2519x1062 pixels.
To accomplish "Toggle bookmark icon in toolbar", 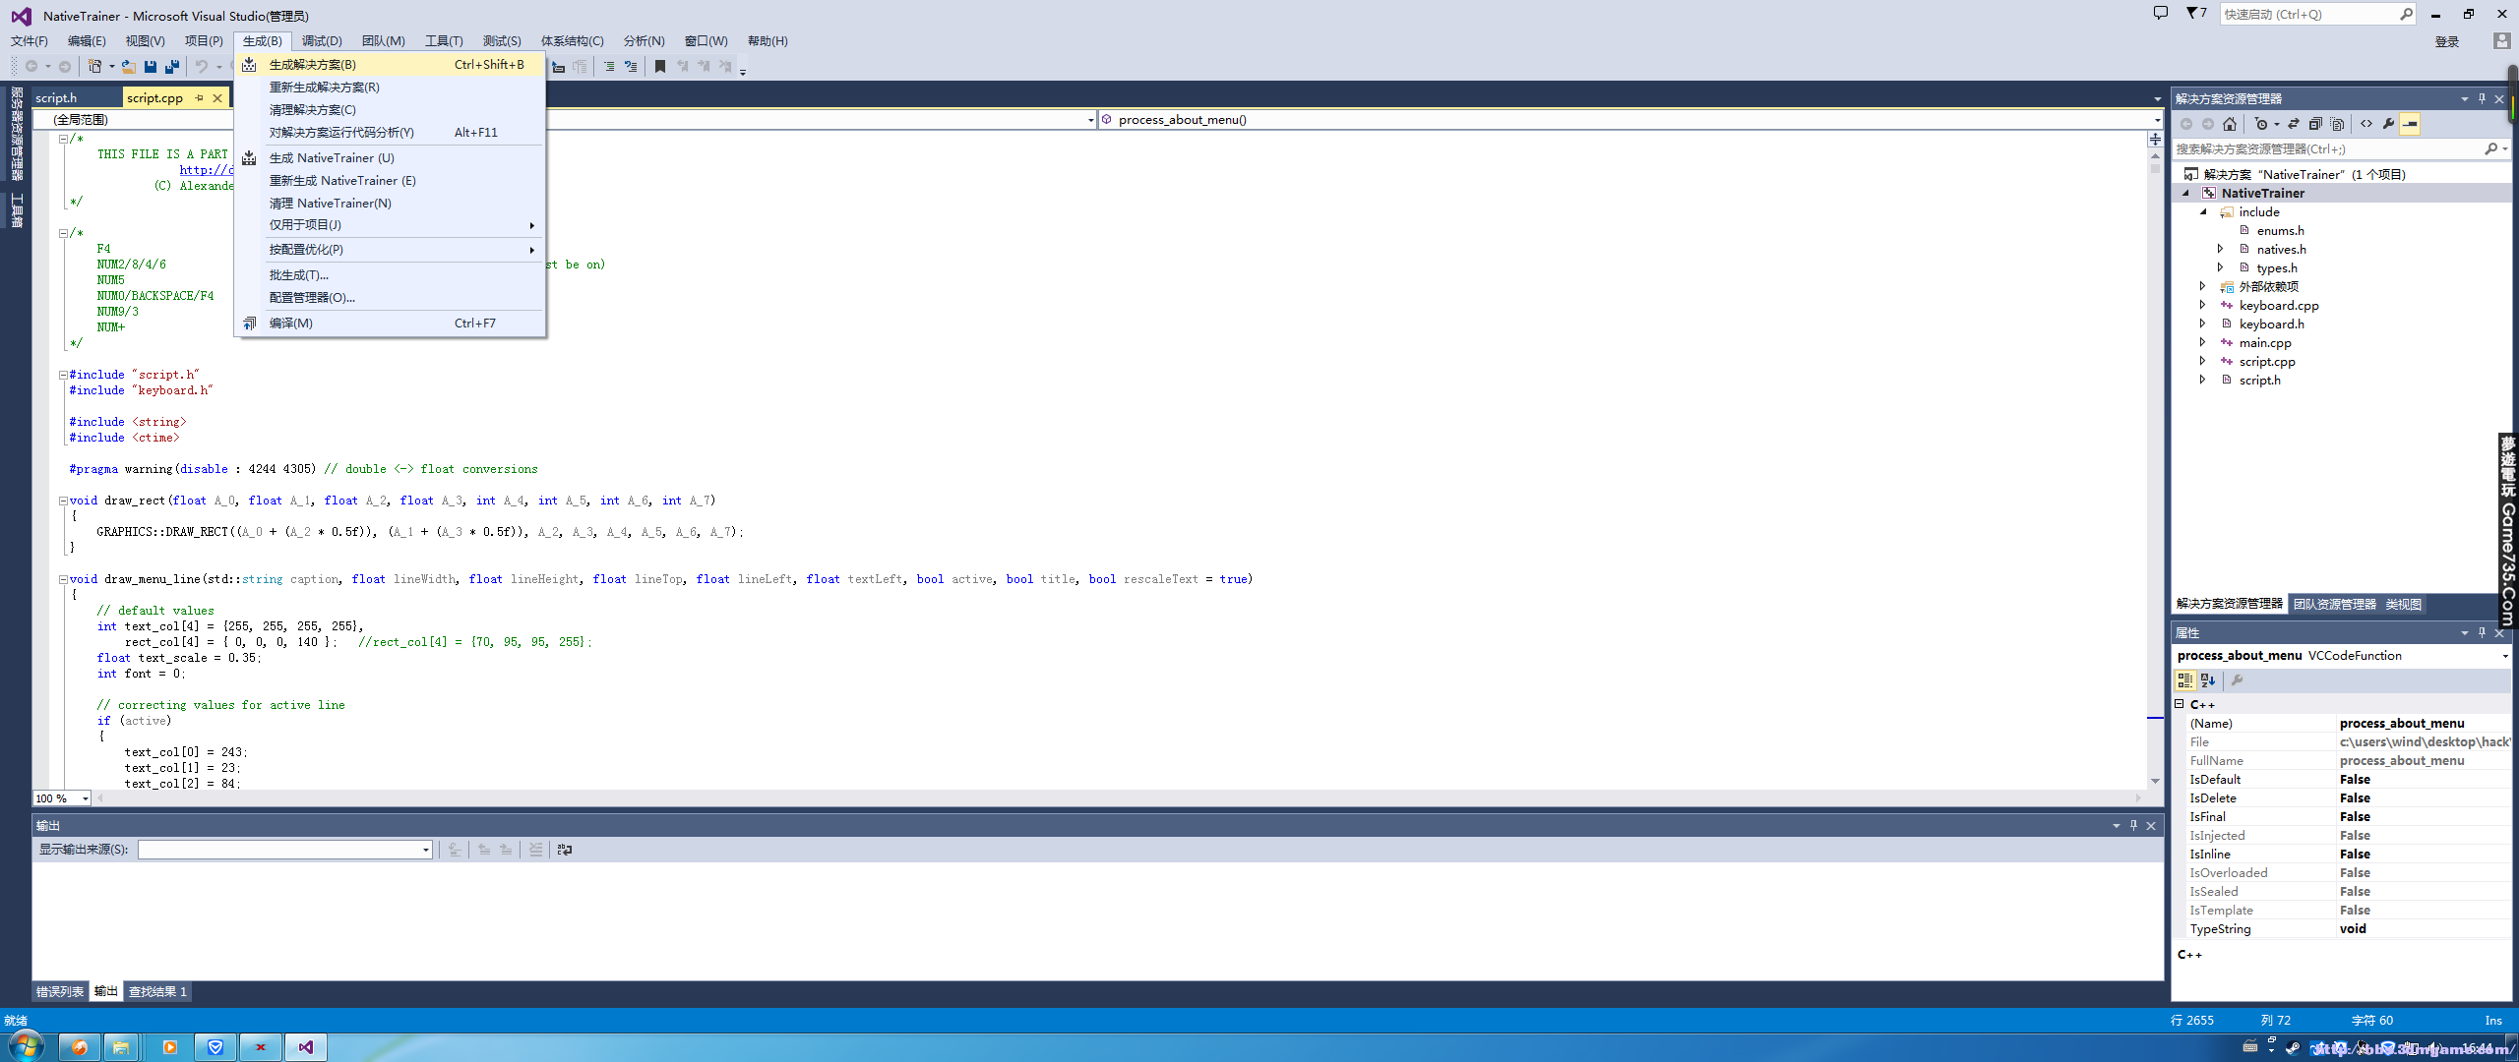I will (x=660, y=67).
